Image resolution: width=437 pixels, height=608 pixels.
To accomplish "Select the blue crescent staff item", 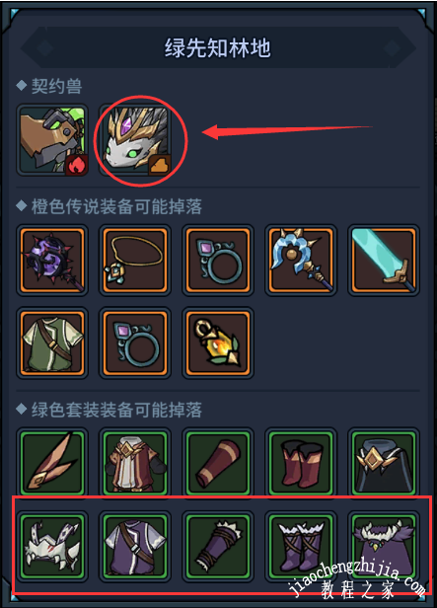I will click(x=301, y=261).
